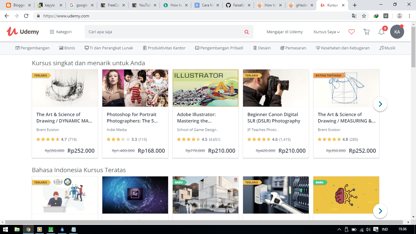Open the Illustrator course thumbnail
This screenshot has height=234, width=416.
click(206, 88)
